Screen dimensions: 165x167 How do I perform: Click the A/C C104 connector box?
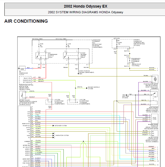[x=50, y=102]
